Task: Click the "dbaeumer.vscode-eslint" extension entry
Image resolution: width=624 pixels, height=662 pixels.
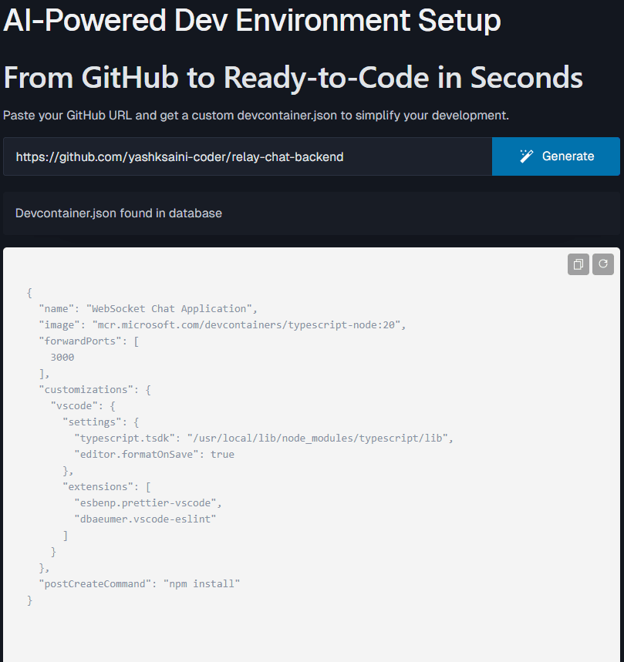Action: [x=144, y=519]
